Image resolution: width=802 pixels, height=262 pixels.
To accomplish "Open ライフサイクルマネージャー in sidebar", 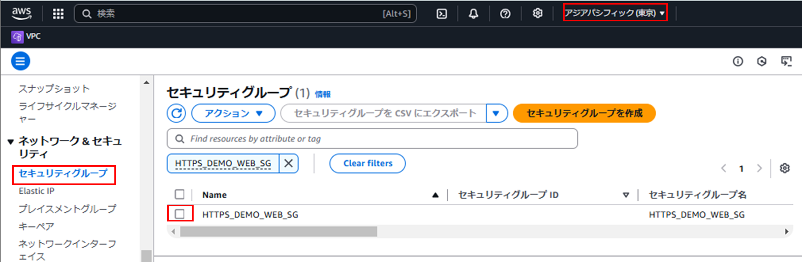I will point(68,112).
